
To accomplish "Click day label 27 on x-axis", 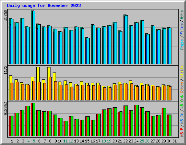I will [x=153, y=141].
